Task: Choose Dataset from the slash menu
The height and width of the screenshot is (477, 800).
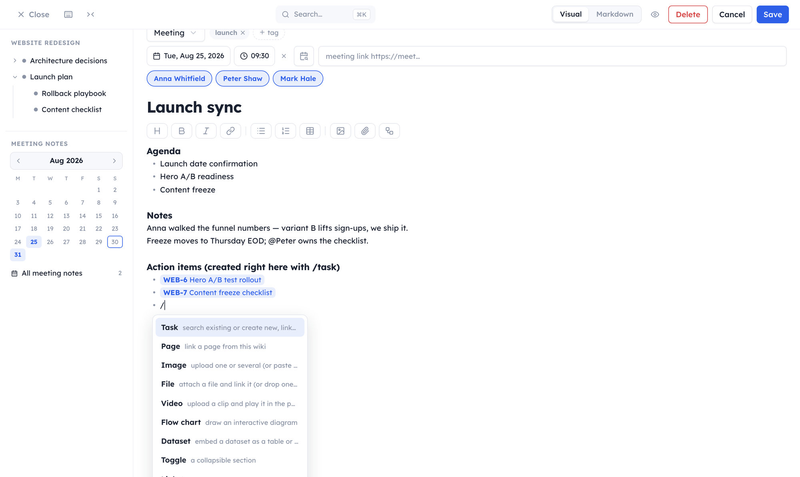Action: (x=230, y=441)
